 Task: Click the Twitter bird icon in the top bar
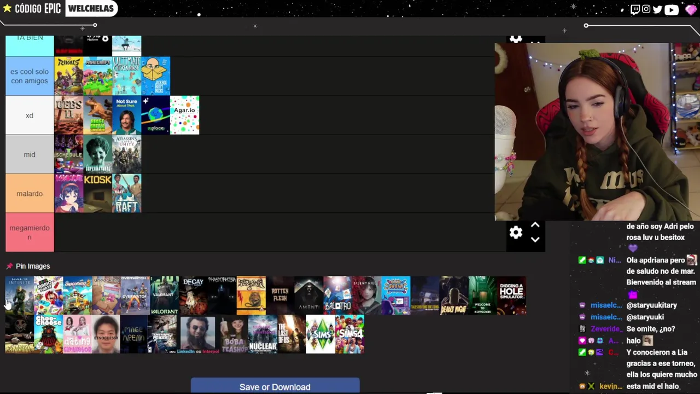click(657, 9)
